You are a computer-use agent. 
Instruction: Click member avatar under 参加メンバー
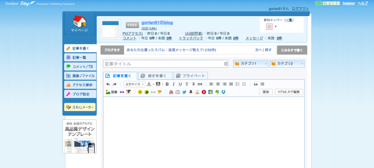click(x=269, y=27)
